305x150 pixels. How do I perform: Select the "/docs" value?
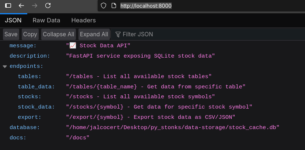78,138
